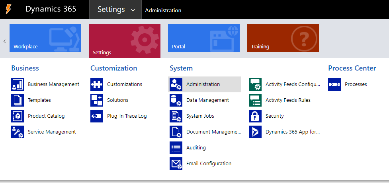
Task: Select the Training tile
Action: pos(283,38)
